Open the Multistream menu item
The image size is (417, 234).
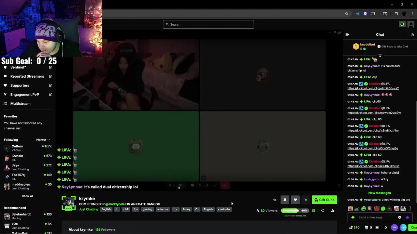(28, 104)
